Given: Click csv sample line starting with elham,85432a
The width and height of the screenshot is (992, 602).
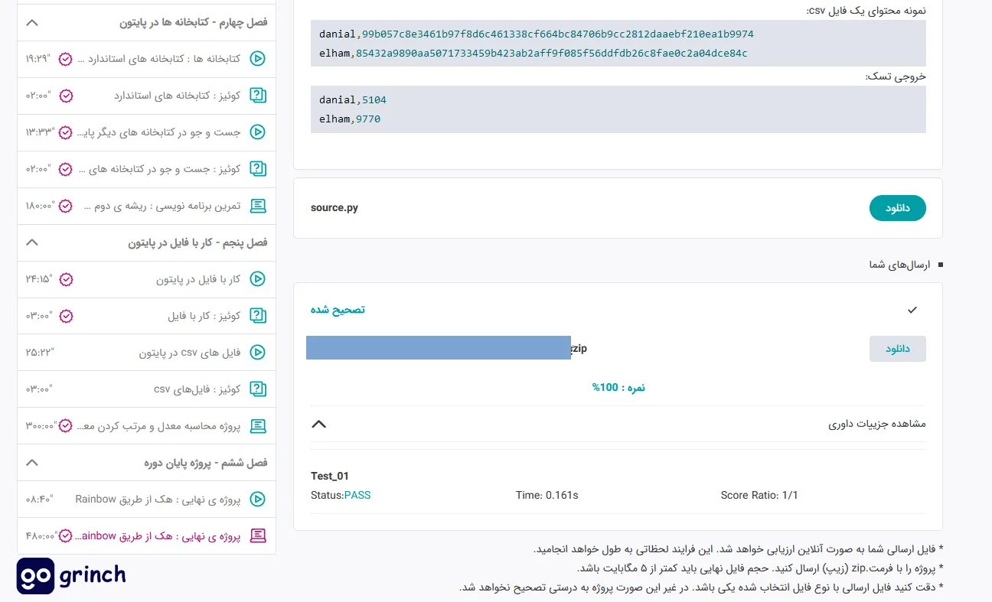Looking at the screenshot, I should point(534,54).
